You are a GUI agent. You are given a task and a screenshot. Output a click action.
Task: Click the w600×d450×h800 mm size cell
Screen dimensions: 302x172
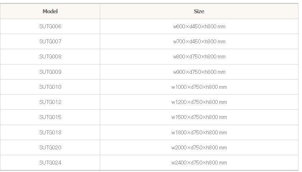pyautogui.click(x=199, y=27)
